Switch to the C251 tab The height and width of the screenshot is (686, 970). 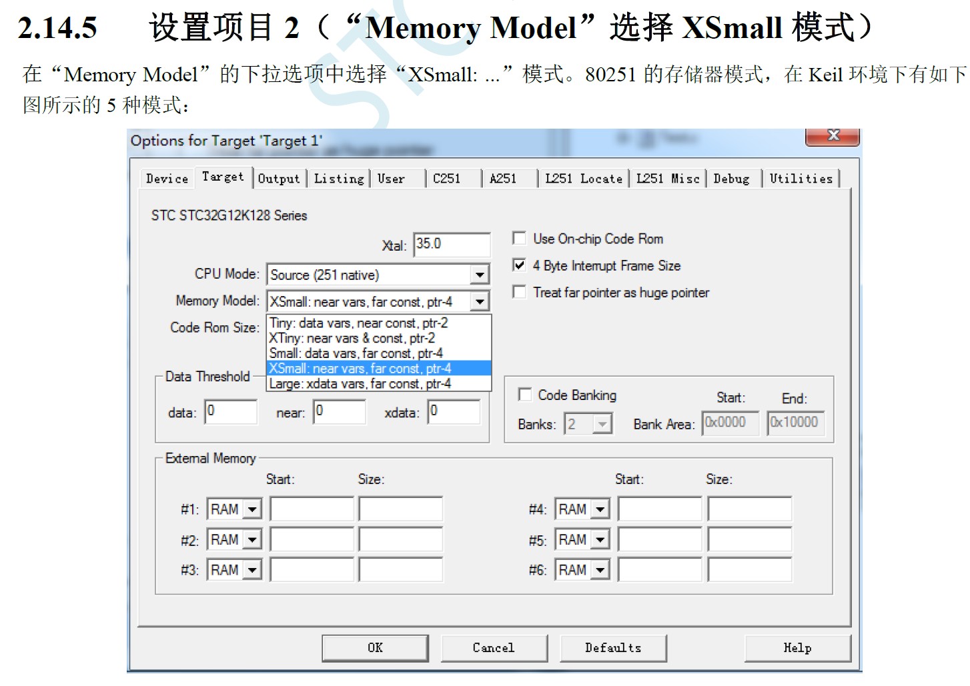pos(447,179)
